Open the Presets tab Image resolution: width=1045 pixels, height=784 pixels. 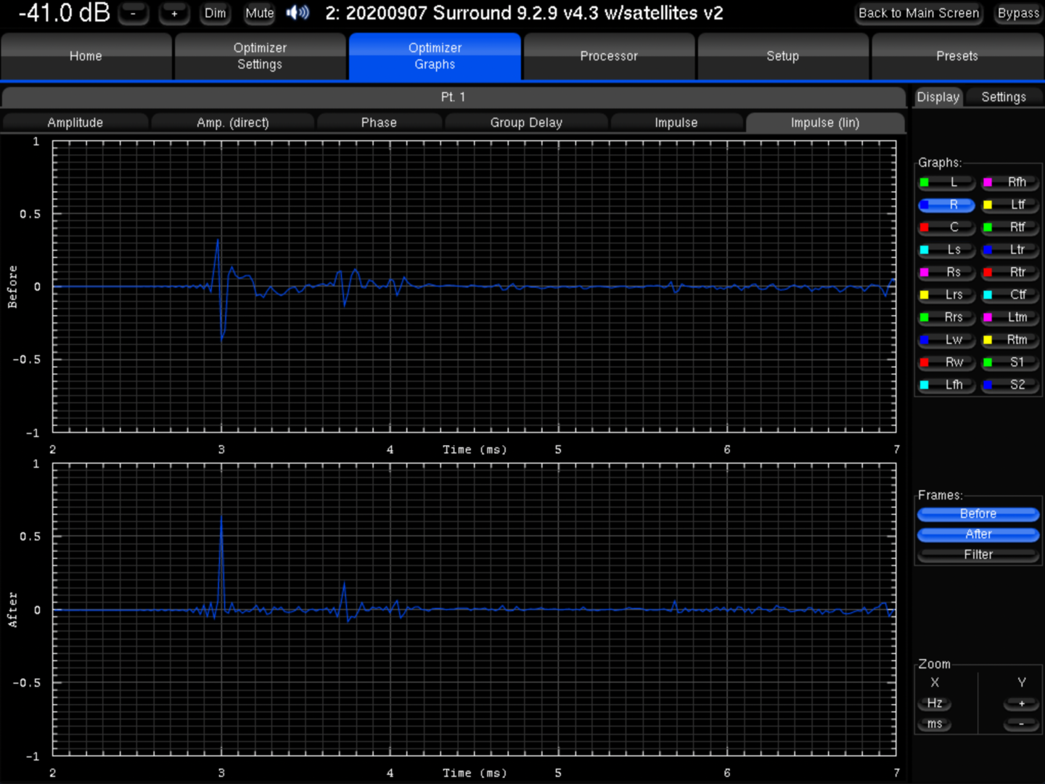[957, 56]
